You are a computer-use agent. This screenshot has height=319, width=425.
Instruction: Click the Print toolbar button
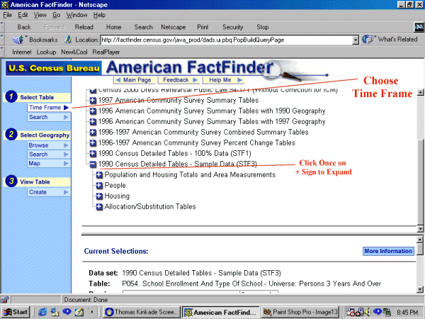203,27
